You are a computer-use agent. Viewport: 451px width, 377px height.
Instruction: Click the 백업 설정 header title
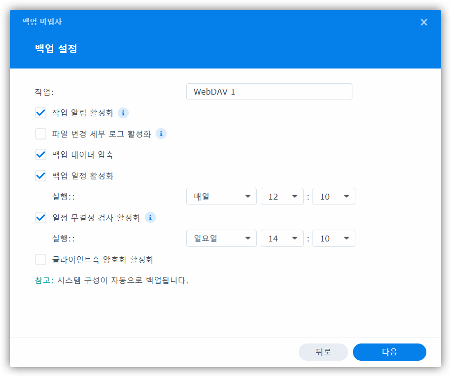[56, 49]
